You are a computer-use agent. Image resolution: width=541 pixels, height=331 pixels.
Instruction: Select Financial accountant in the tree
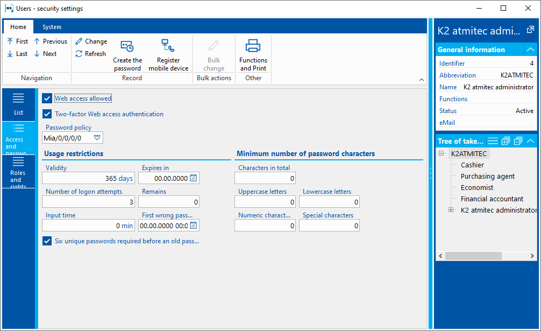(x=492, y=199)
